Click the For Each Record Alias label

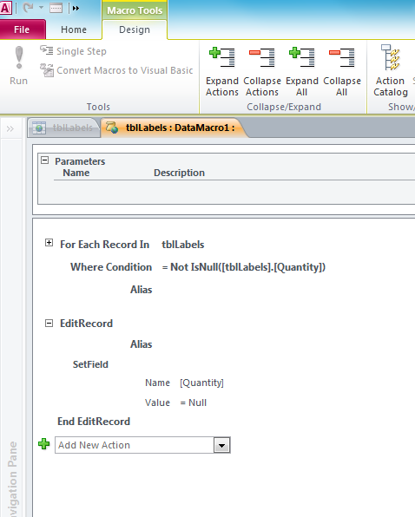[142, 290]
